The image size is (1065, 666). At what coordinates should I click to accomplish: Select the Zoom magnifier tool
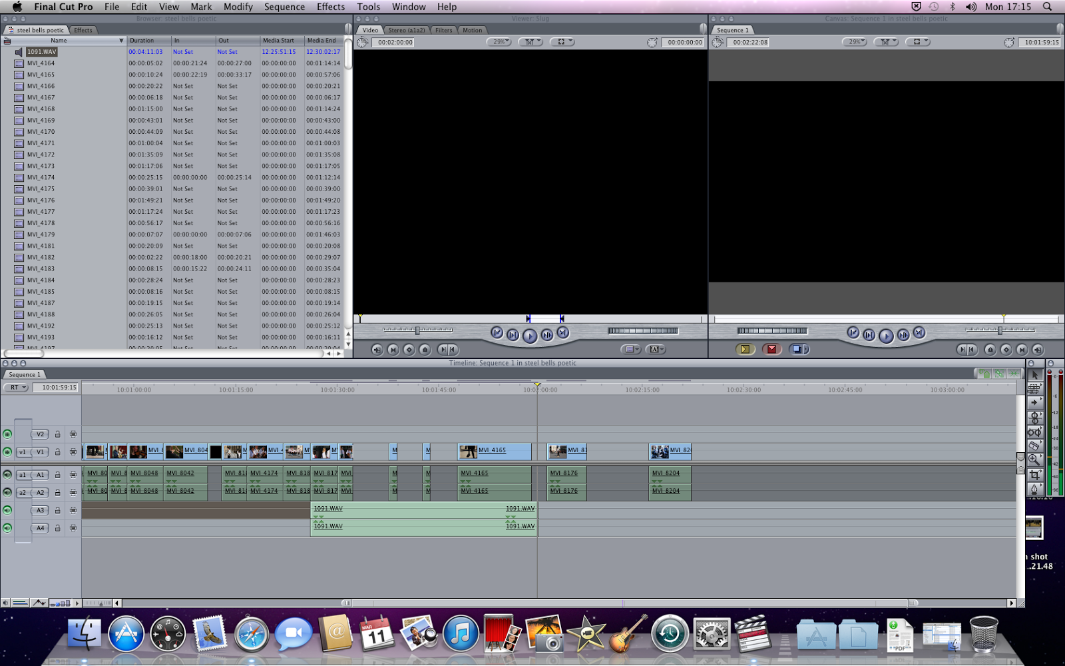1034,460
